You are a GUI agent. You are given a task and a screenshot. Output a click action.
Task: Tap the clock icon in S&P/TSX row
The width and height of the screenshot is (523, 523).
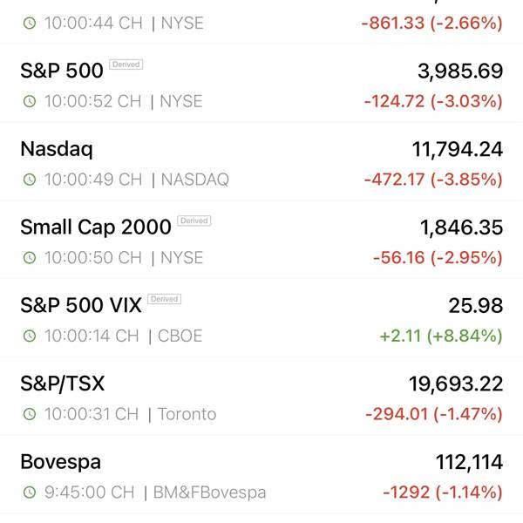click(x=30, y=414)
